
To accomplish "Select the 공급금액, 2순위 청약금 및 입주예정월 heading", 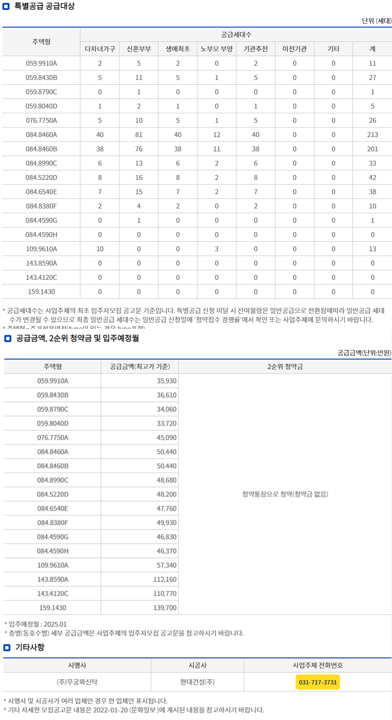I will tap(78, 338).
